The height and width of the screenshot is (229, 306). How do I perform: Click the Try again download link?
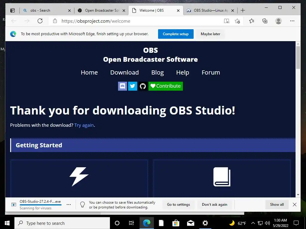click(84, 125)
